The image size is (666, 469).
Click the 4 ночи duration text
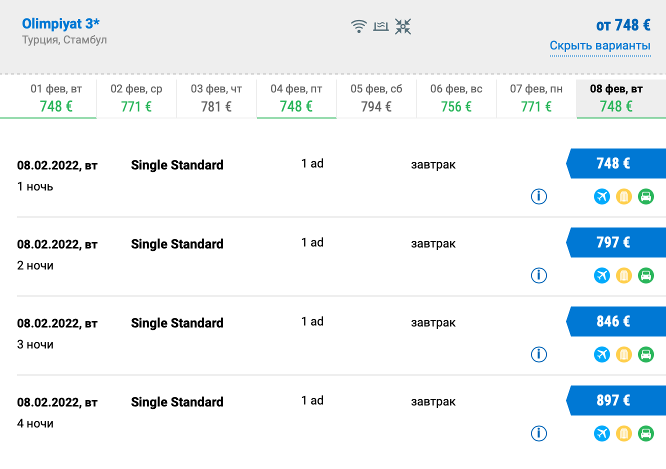35,423
